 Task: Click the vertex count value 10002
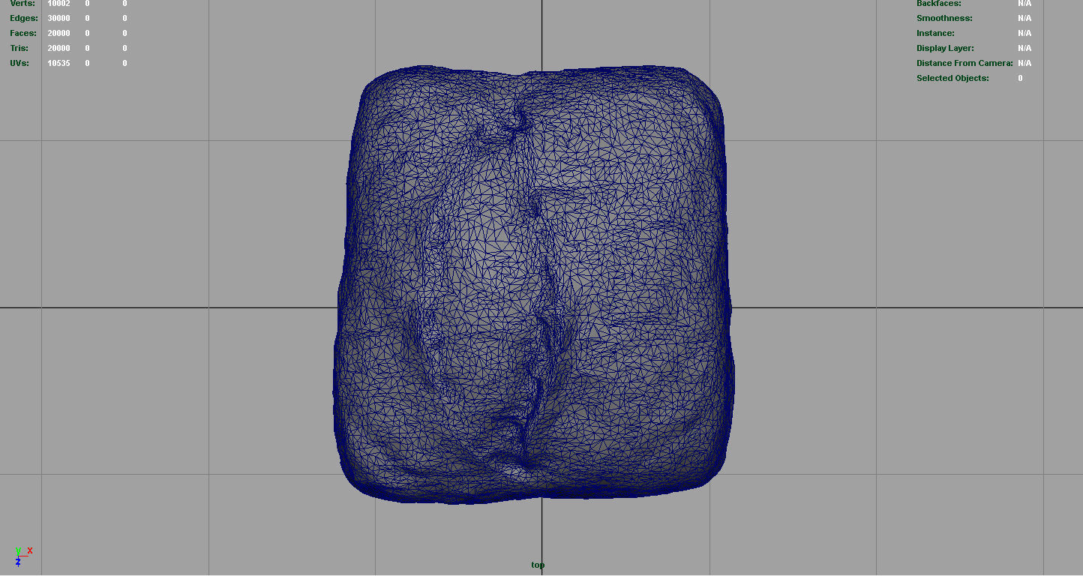point(58,4)
